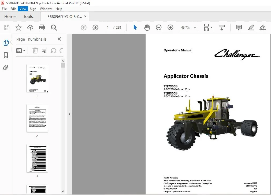Image resolution: width=271 pixels, height=195 pixels.
Task: Add document to starred with star icon
Action: [x=18, y=28]
